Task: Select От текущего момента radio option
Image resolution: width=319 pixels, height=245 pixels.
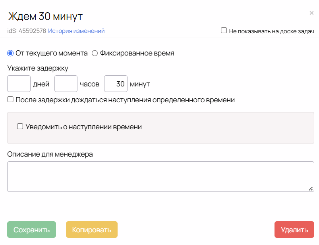Action: [x=10, y=53]
